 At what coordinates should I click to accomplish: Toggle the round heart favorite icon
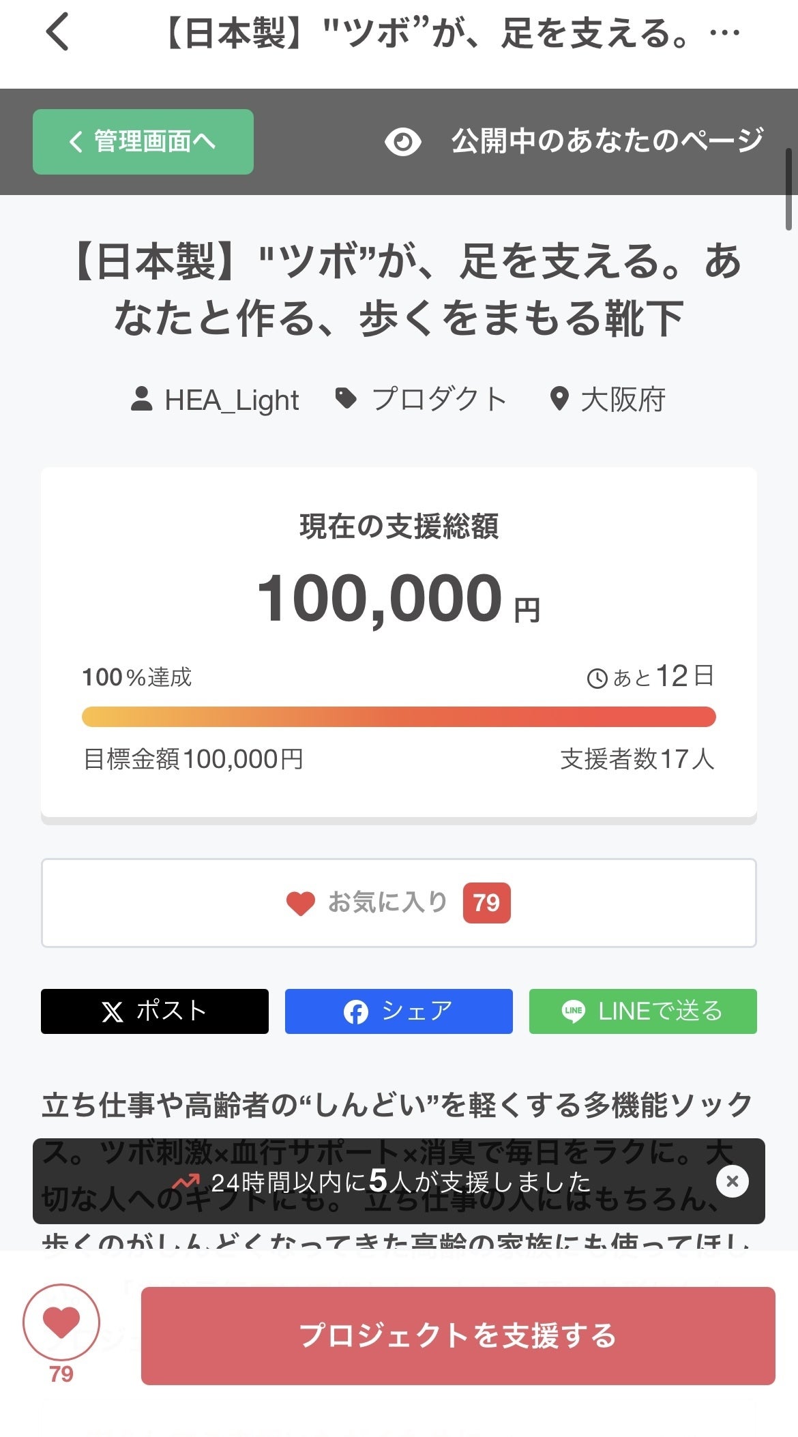[x=61, y=1323]
